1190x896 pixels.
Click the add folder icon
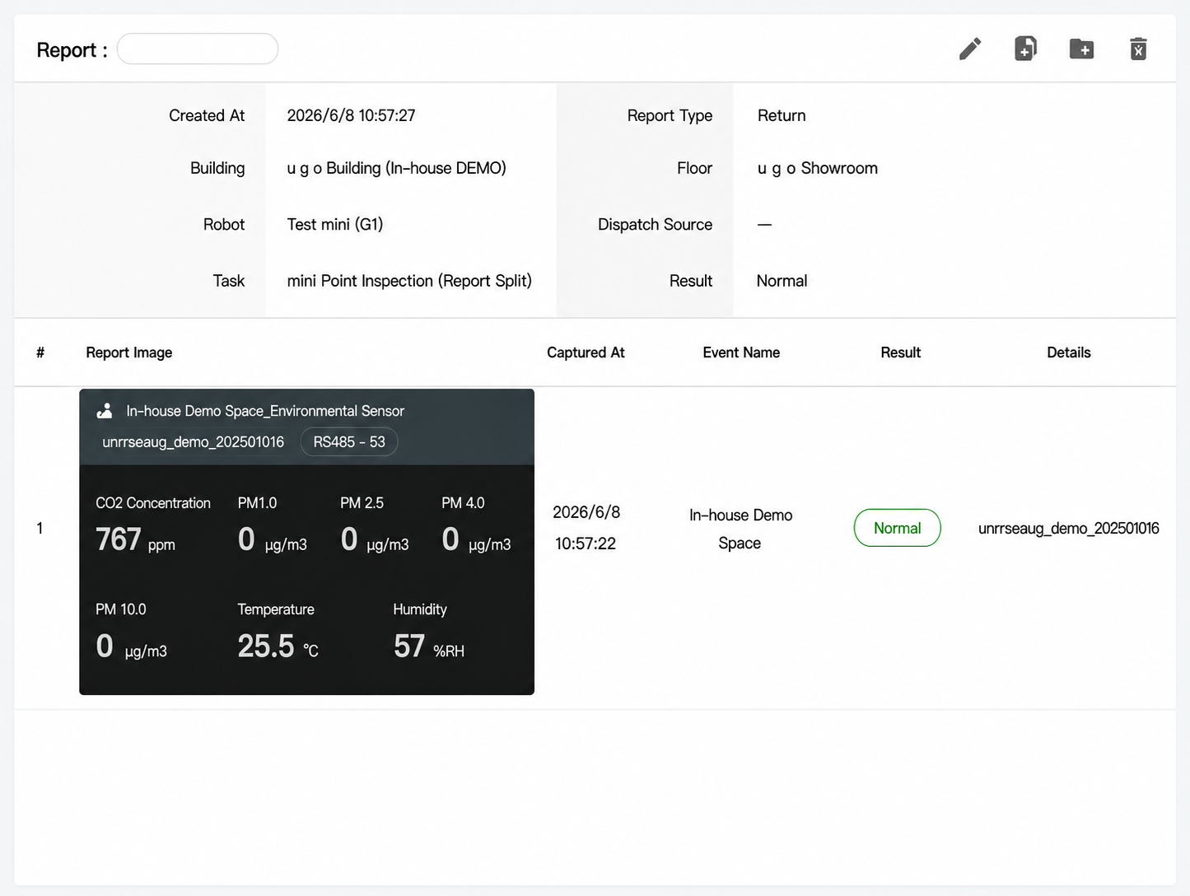1081,49
